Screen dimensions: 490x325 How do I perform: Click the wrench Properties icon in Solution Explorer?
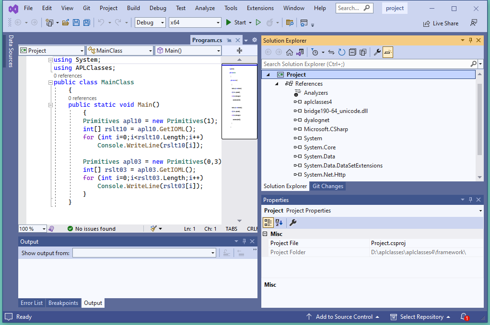point(377,52)
